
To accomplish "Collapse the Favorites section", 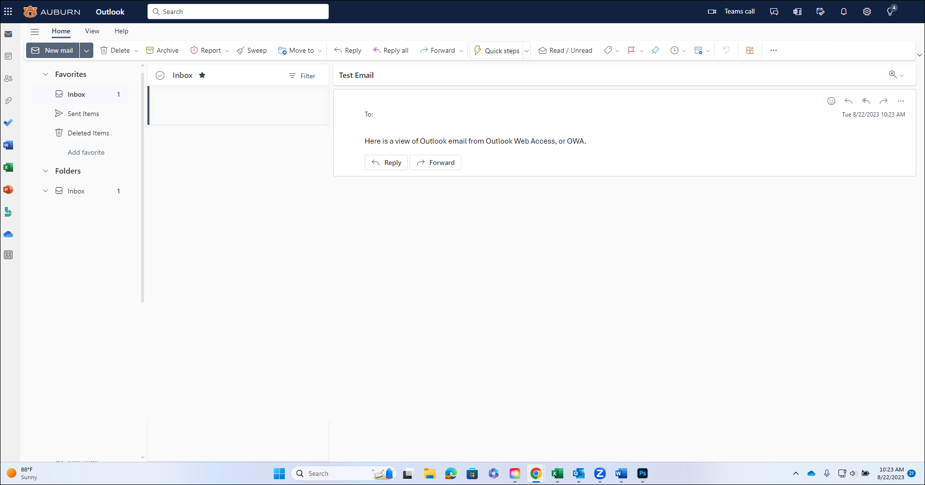I will [45, 74].
